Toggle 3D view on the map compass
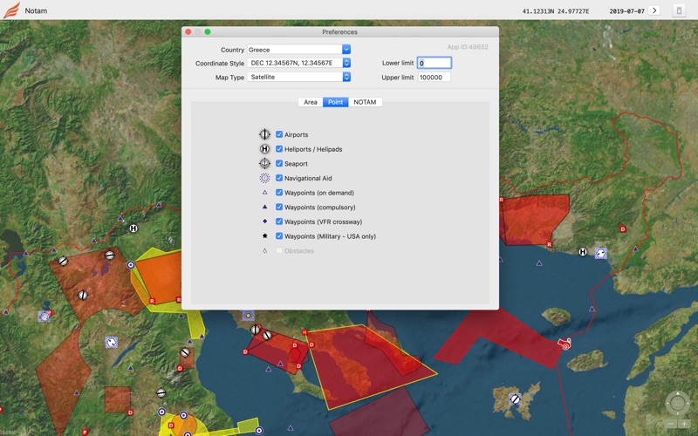 [677, 403]
